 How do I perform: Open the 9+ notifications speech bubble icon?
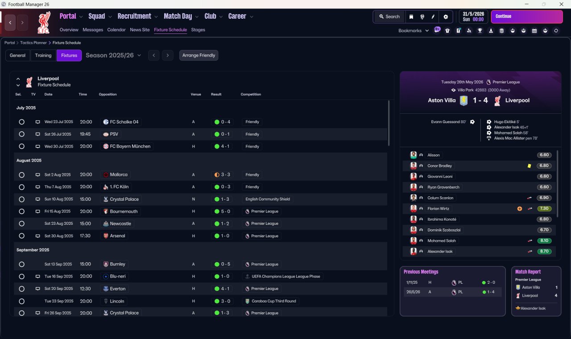tap(437, 30)
